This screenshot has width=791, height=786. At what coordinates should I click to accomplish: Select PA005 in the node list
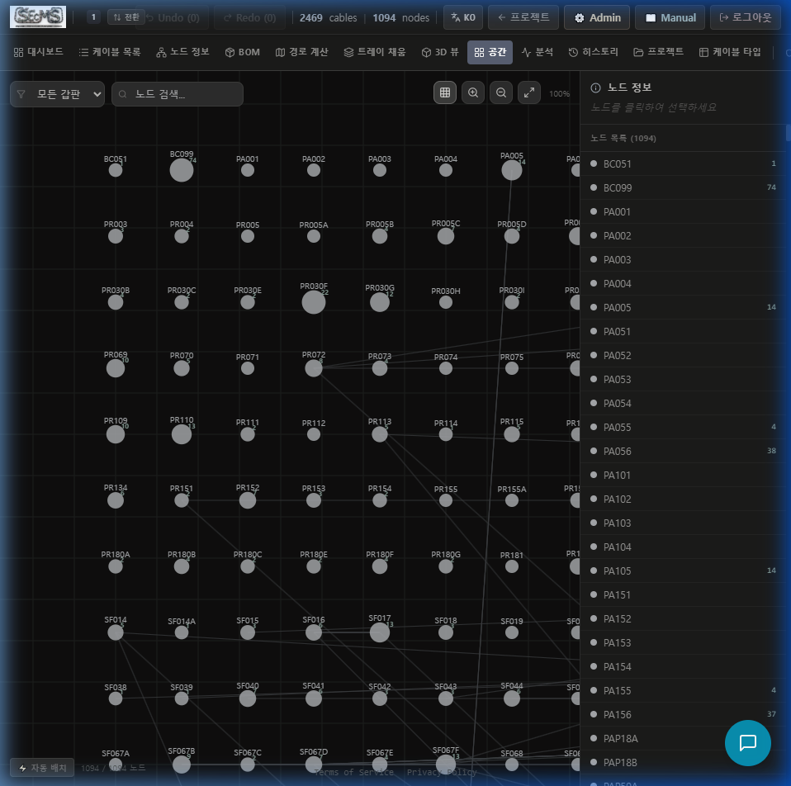(x=683, y=308)
